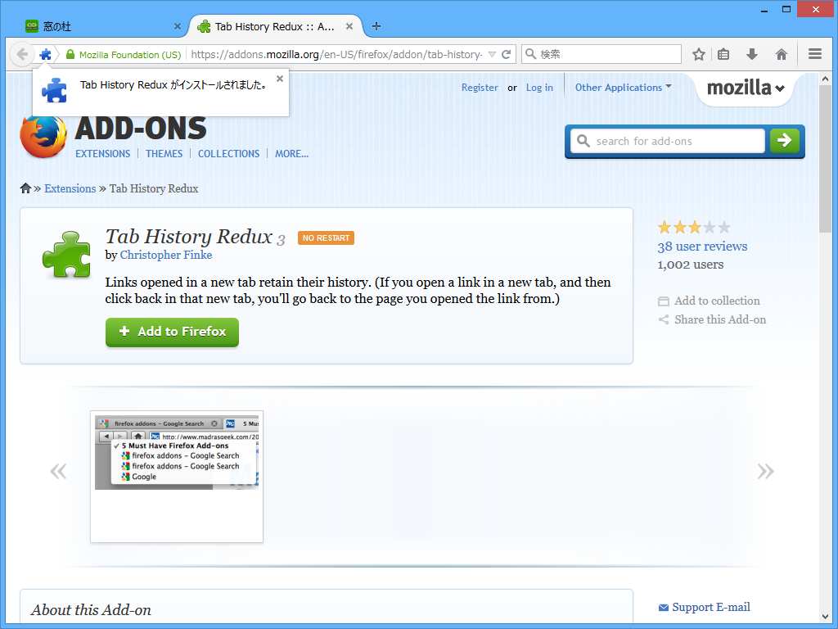This screenshot has width=838, height=629.
Task: Click the Add to Firefox button
Action: 172,332
